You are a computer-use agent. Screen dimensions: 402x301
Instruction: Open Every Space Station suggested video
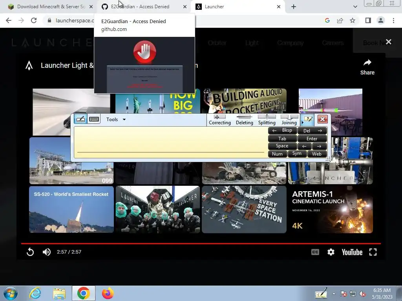tap(244, 209)
